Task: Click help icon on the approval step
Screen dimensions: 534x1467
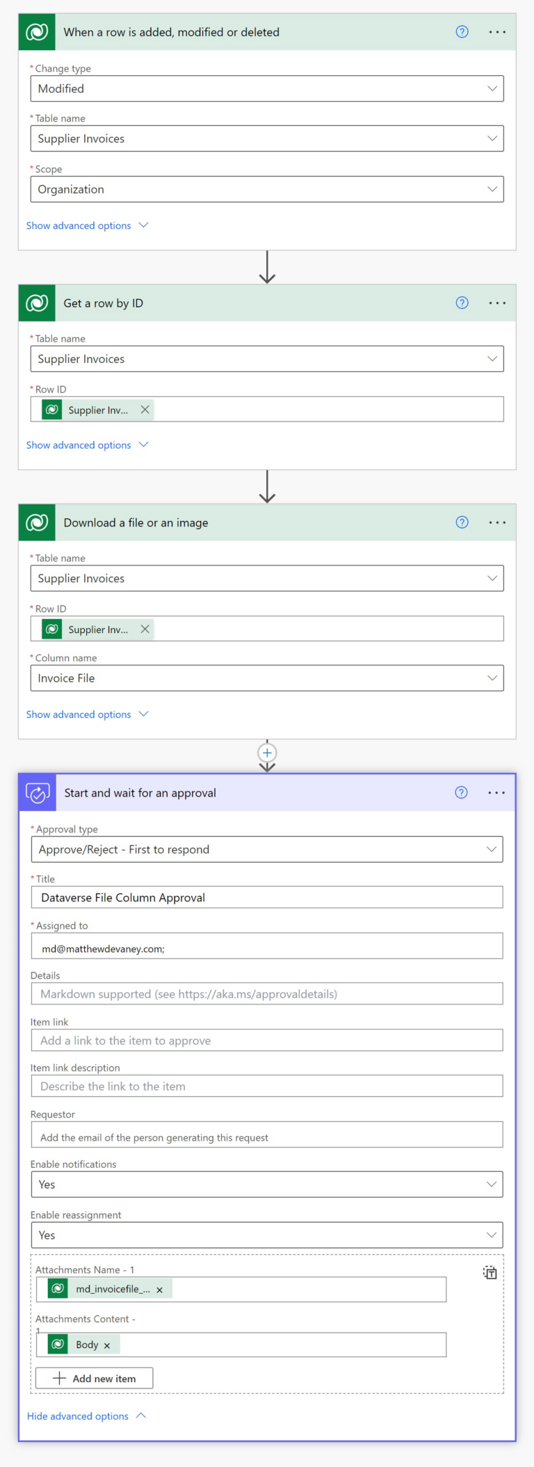Action: [x=461, y=793]
